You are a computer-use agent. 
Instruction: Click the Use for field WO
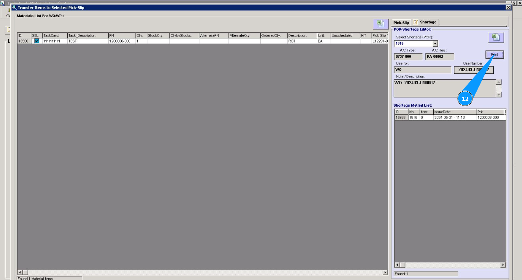423,70
